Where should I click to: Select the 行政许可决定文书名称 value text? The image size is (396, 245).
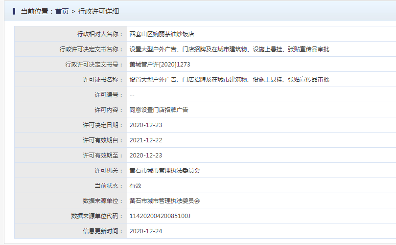pyautogui.click(x=229, y=49)
